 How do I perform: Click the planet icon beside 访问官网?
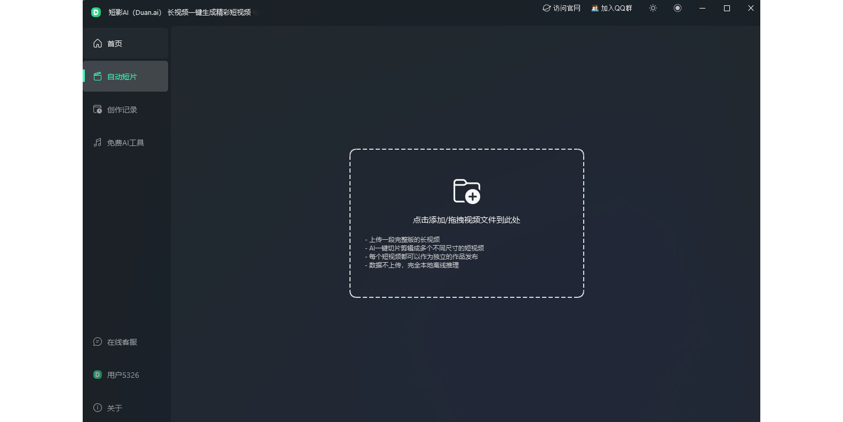[546, 9]
